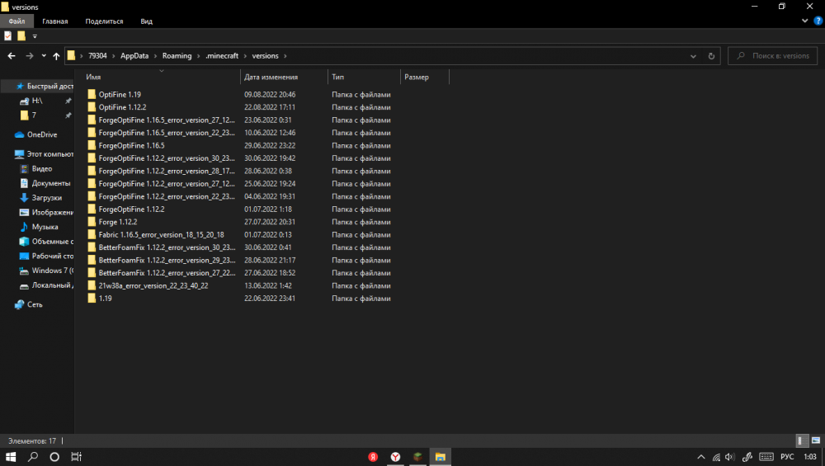
Task: Open Музыка in the sidebar
Action: point(39,227)
